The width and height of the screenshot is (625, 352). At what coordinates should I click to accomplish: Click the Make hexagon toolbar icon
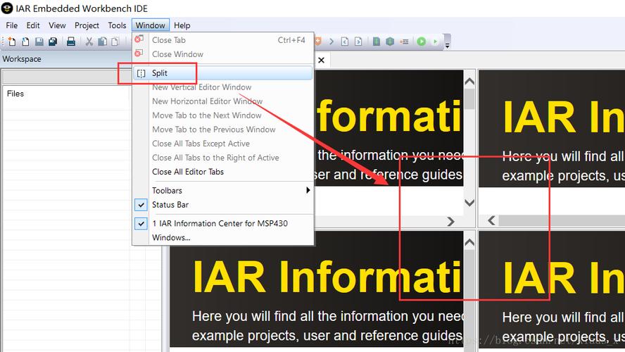coord(390,42)
